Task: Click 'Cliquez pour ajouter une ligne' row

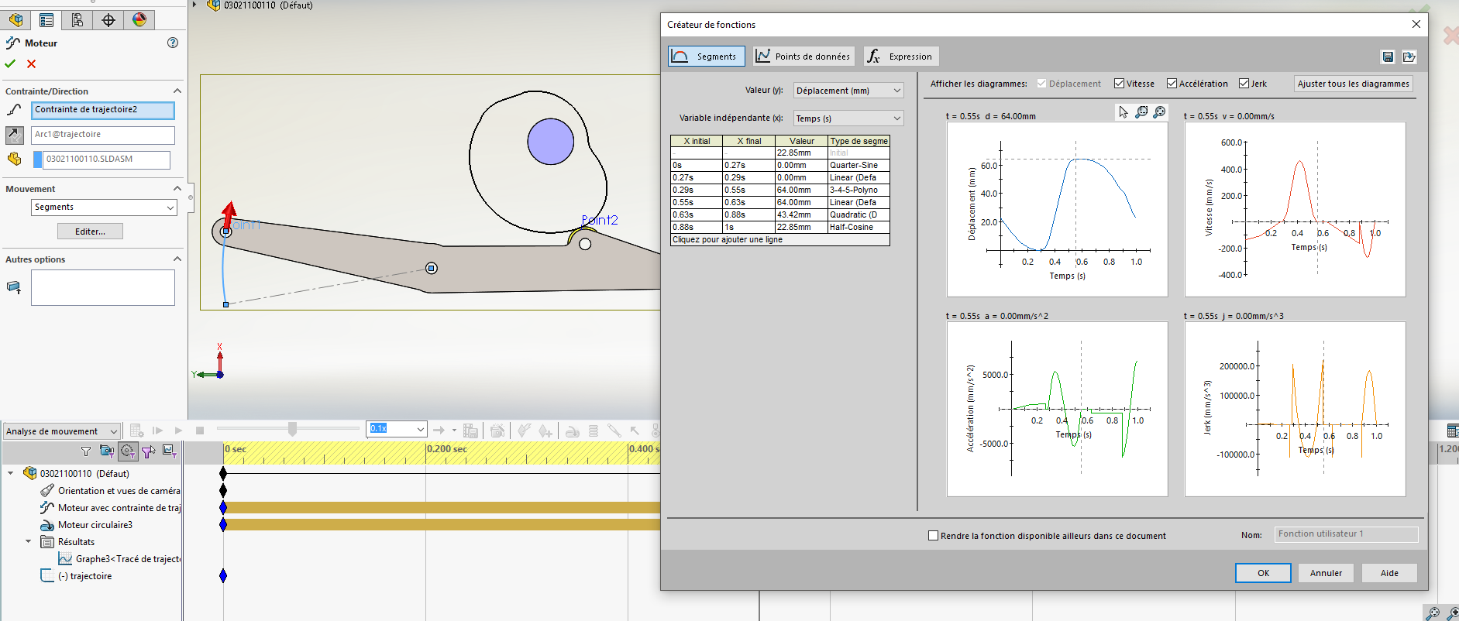Action: [779, 240]
